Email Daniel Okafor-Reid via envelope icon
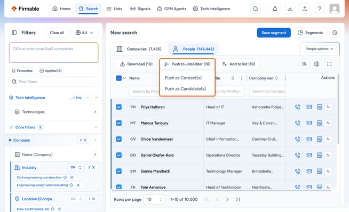This screenshot has width=349, height=212. coord(309,155)
